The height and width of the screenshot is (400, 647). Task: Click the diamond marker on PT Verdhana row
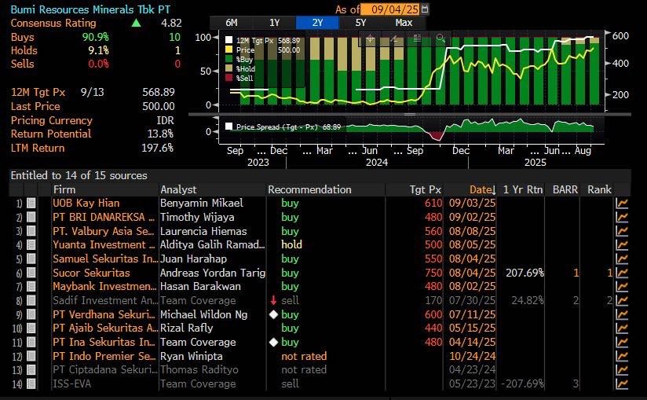click(x=273, y=314)
